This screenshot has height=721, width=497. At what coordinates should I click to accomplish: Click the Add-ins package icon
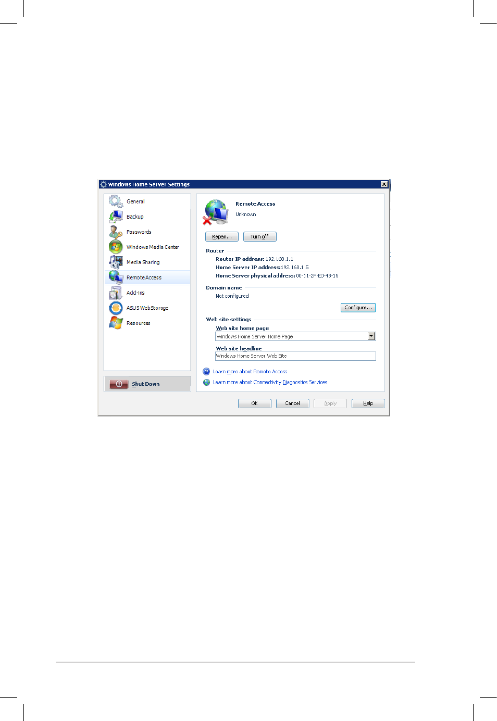(x=116, y=293)
